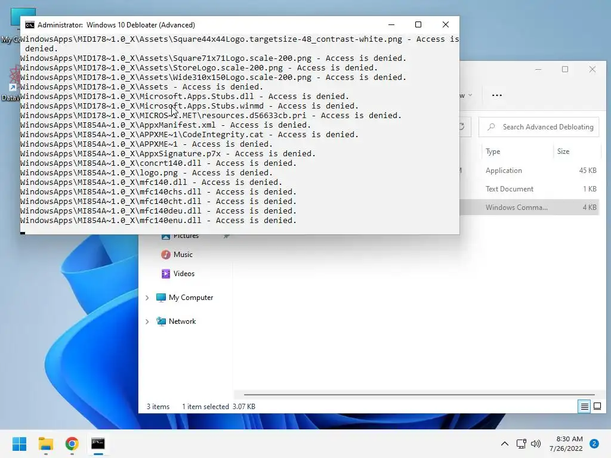Screen dimensions: 611x458
Task: Select the Application file row of 45 KB
Action: tap(529, 170)
